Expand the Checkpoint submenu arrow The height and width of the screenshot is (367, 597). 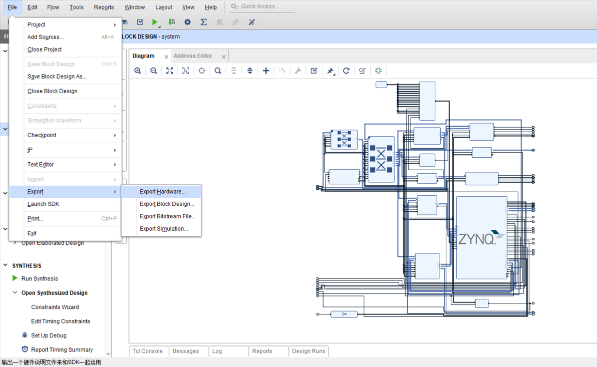coord(115,135)
